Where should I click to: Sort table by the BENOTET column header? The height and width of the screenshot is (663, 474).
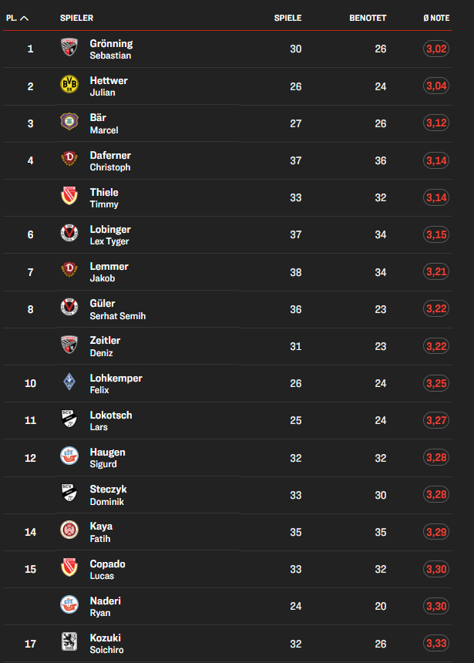[x=368, y=18]
